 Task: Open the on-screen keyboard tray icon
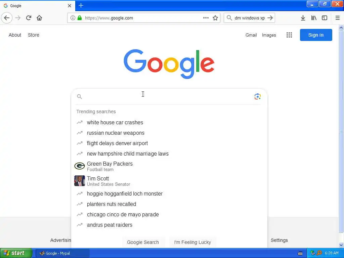(x=300, y=253)
